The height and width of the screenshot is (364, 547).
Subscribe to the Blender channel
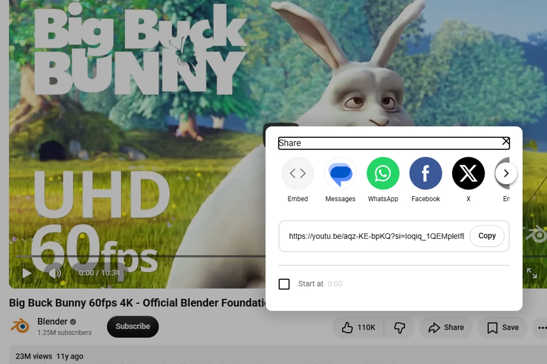[133, 327]
